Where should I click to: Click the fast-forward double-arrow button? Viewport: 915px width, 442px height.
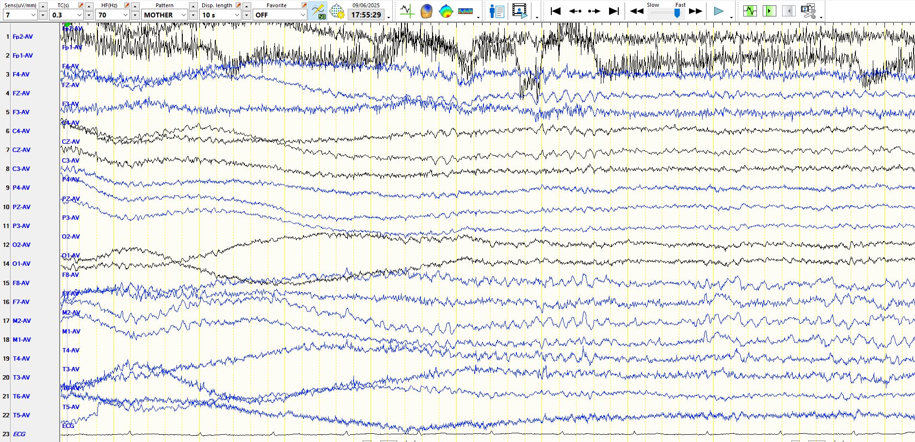(x=696, y=11)
